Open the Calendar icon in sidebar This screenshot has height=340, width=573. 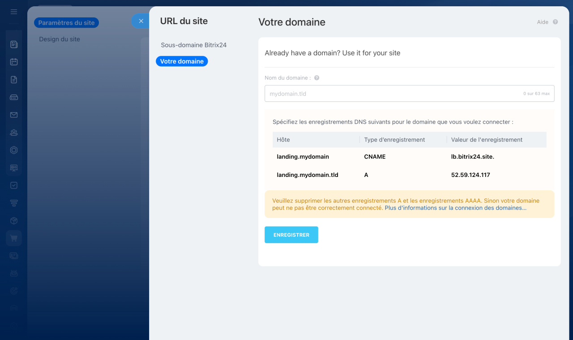(13, 62)
